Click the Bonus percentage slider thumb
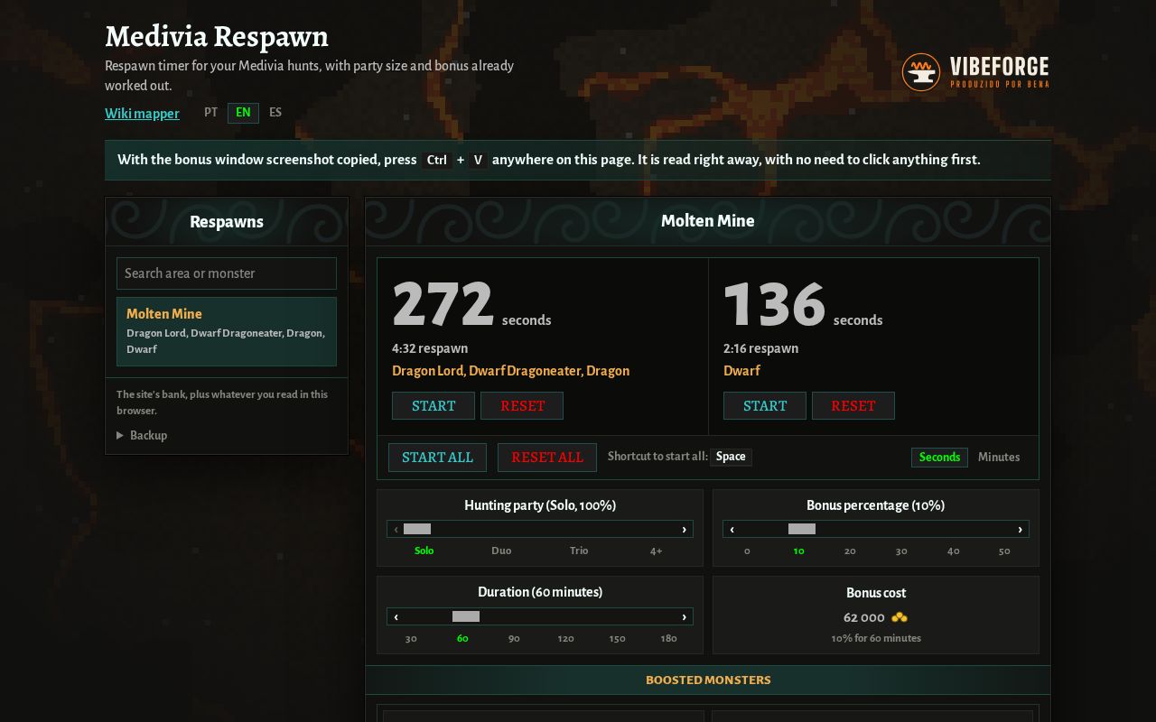The image size is (1156, 722). (802, 529)
